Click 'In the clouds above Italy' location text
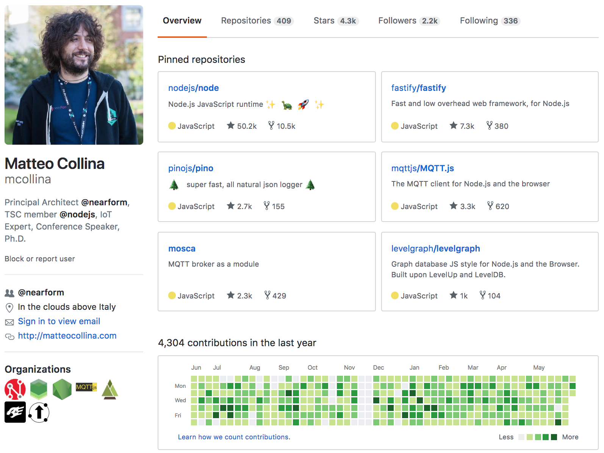The width and height of the screenshot is (604, 453). pos(67,307)
